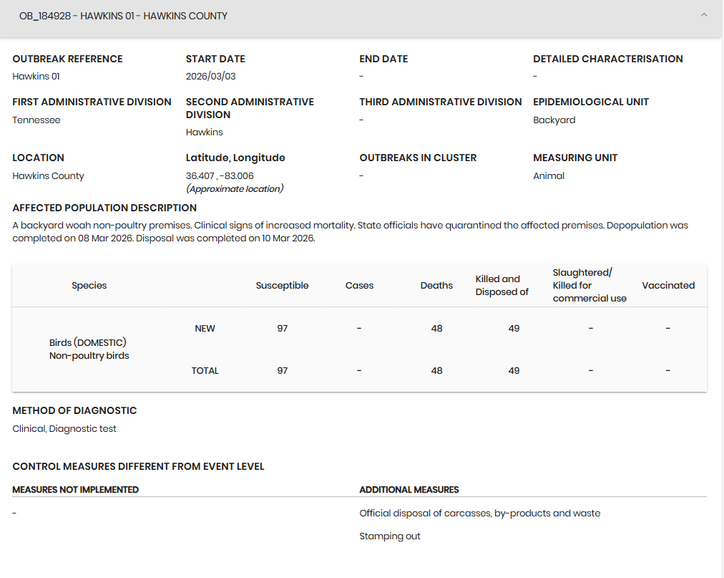This screenshot has width=724, height=578.
Task: Click the Stamping out measure
Action: pyautogui.click(x=390, y=536)
